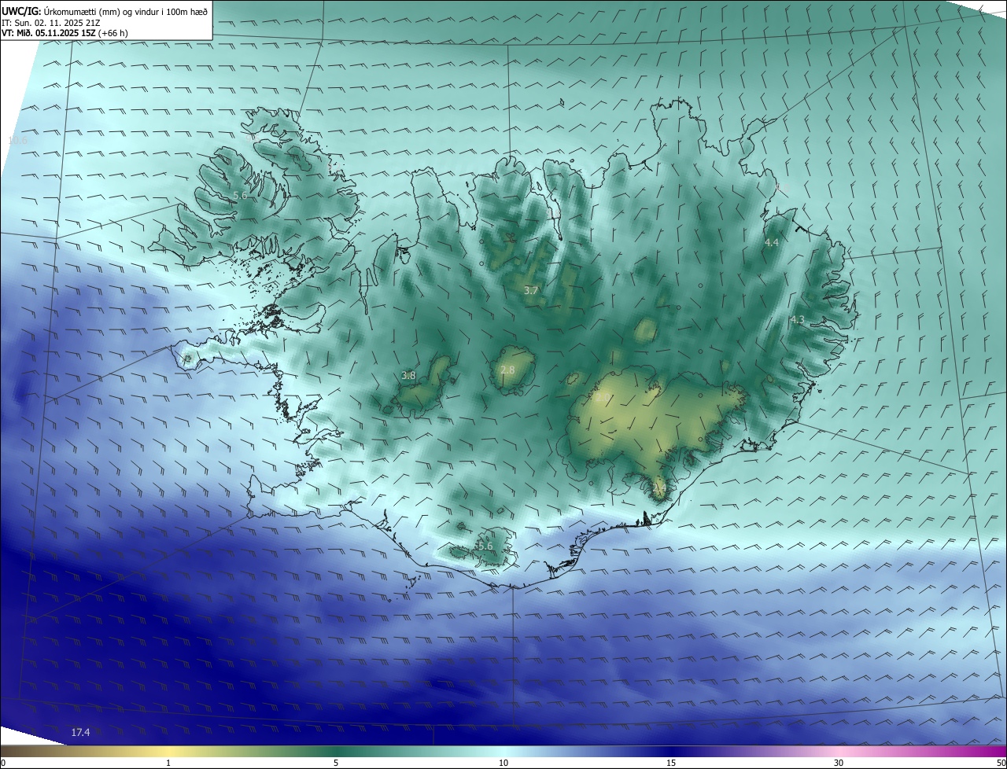Click the map title starting with UWC/IG
This screenshot has height=769, width=1007.
coord(105,12)
